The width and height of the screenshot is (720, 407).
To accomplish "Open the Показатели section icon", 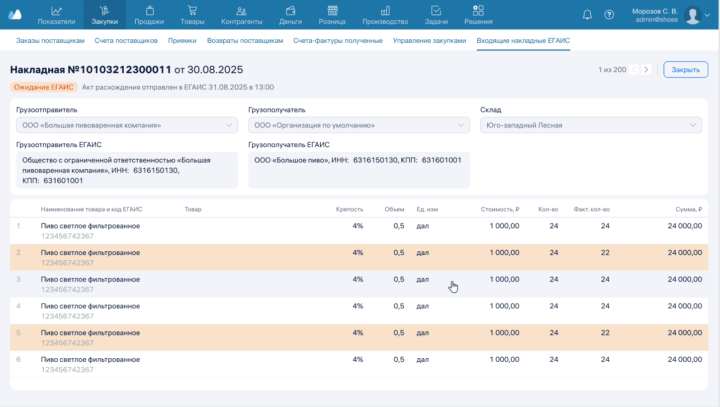I will (57, 10).
